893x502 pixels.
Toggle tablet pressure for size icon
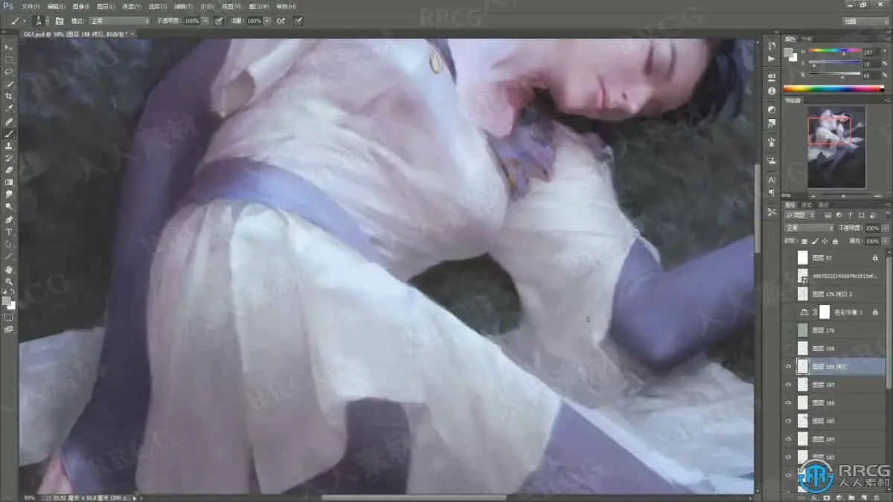[298, 21]
